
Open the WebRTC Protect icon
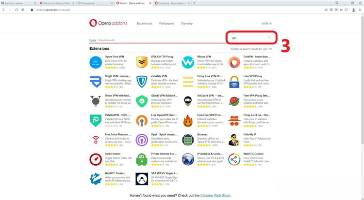(x=96, y=179)
